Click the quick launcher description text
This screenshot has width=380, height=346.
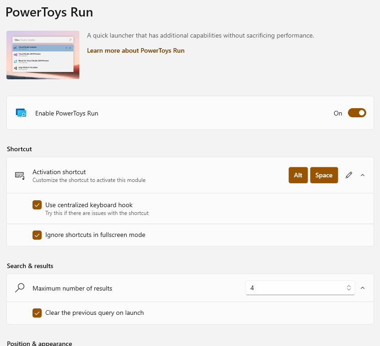(x=201, y=35)
